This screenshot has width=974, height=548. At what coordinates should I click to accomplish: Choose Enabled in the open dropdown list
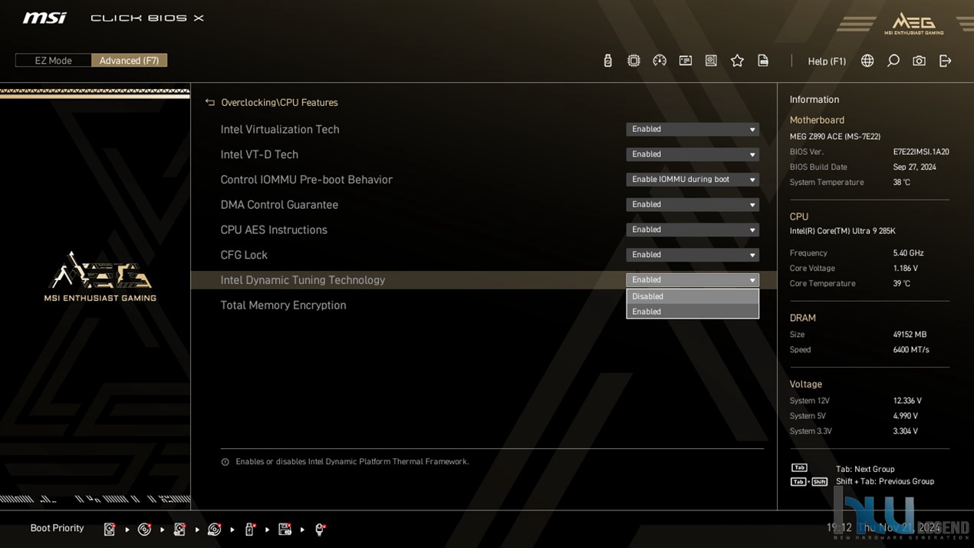click(x=693, y=312)
